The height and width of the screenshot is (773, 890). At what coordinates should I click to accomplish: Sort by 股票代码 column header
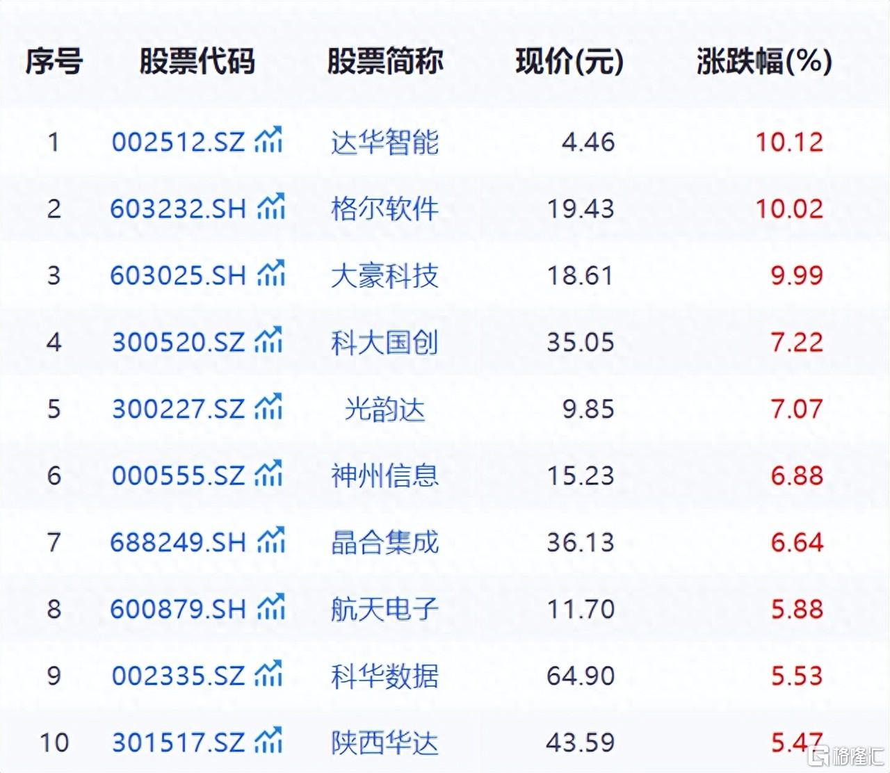(x=197, y=61)
